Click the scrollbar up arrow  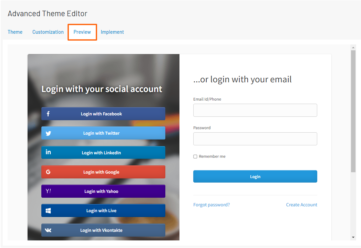[353, 47]
